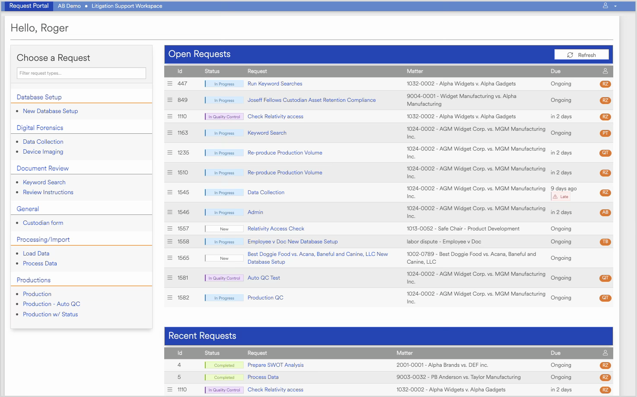Open Production QC request

[265, 298]
